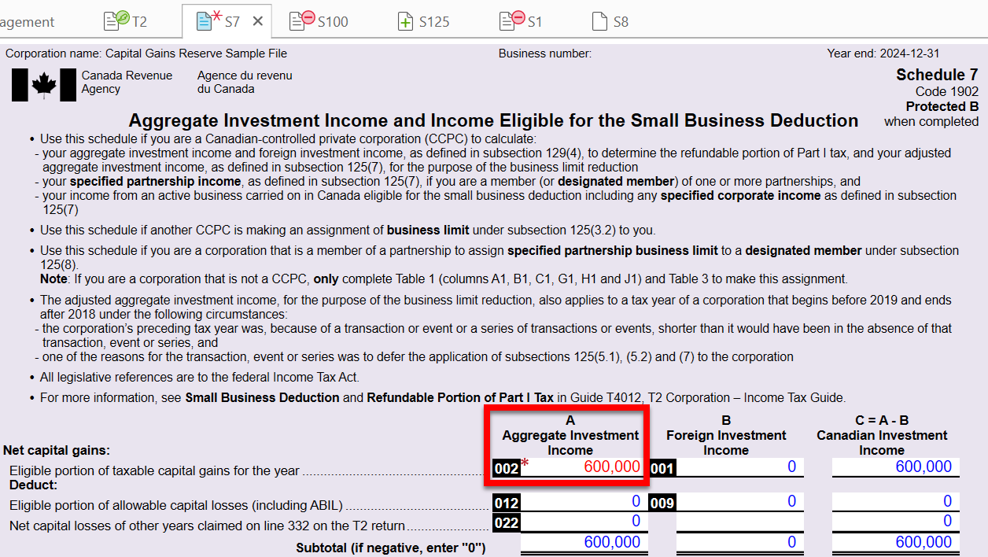
Task: Click the column A subtotal value
Action: pos(584,542)
